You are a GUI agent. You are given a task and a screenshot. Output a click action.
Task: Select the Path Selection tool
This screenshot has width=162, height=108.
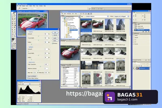[x=12, y=30]
